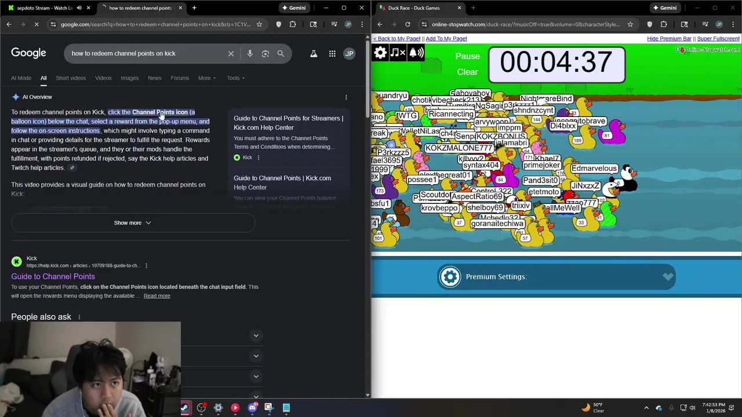Expand the first People also ask question
Image resolution: width=742 pixels, height=417 pixels.
click(256, 335)
